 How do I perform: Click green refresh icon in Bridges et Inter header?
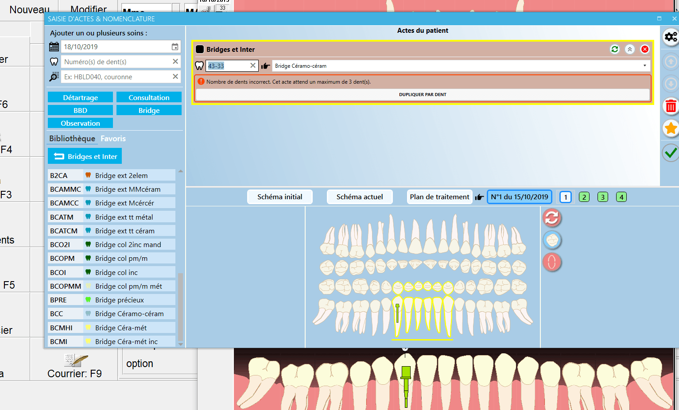tap(614, 49)
